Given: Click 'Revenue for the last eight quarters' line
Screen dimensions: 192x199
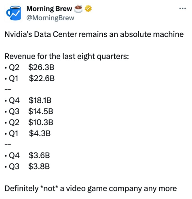Looking at the screenshot, I should click(x=67, y=56).
